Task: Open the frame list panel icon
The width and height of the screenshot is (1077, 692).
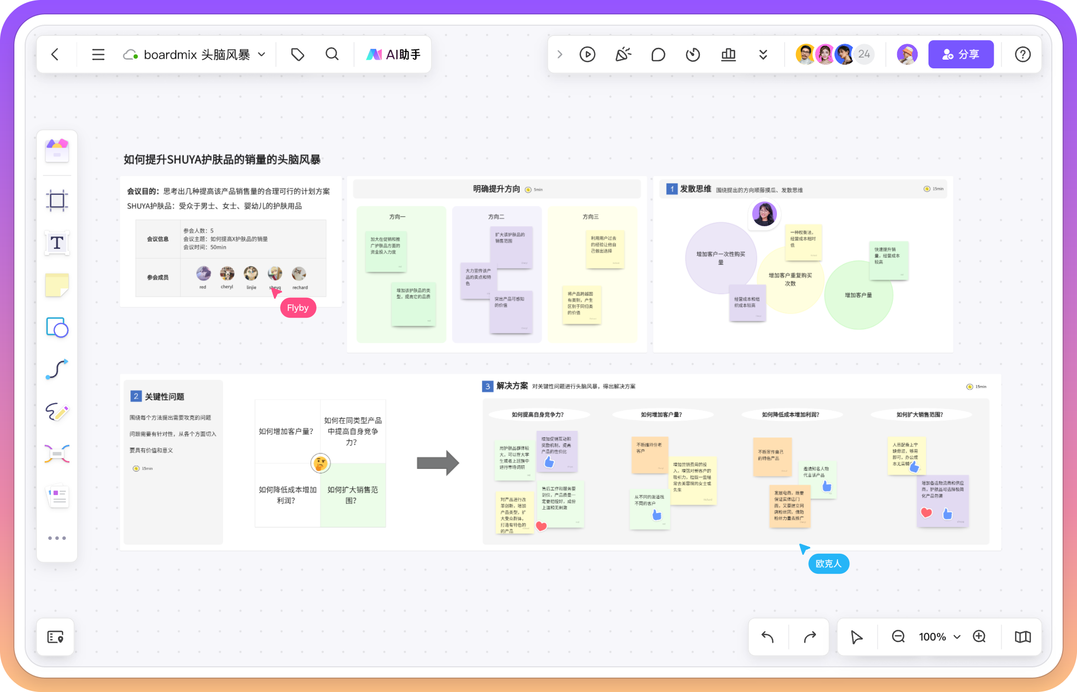Action: pos(55,637)
